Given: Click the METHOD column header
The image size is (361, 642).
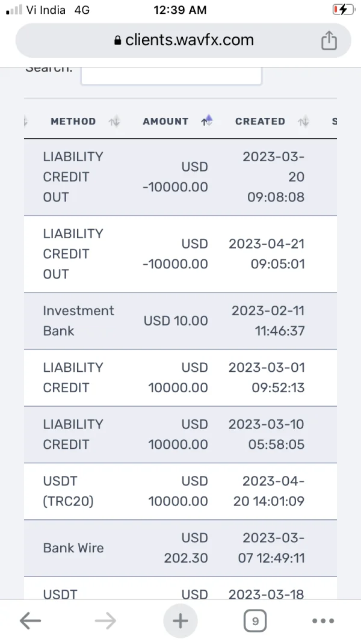Looking at the screenshot, I should pyautogui.click(x=73, y=122).
